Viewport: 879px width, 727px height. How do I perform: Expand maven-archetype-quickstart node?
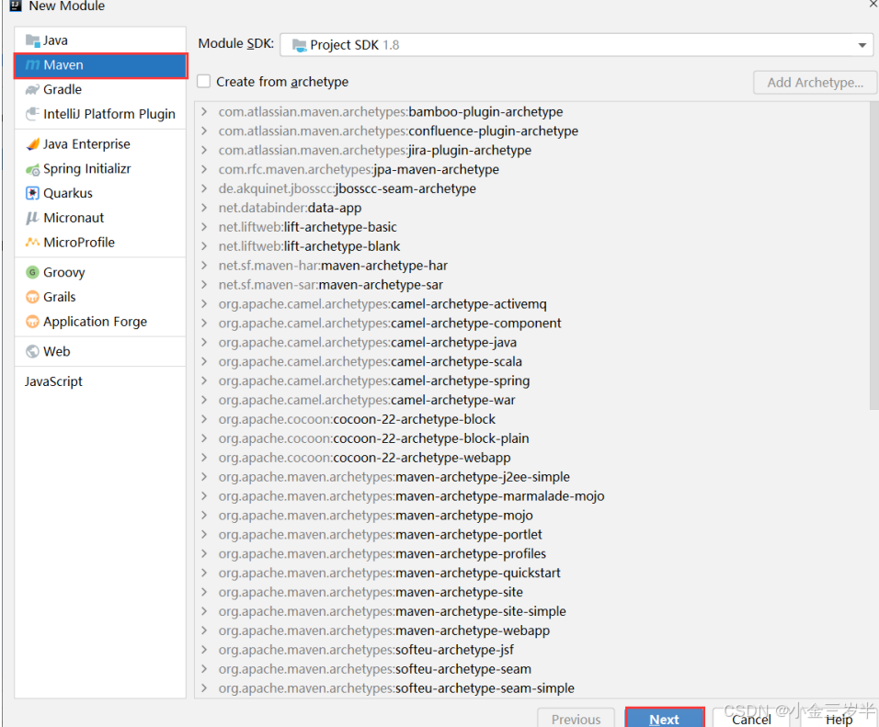tap(205, 573)
